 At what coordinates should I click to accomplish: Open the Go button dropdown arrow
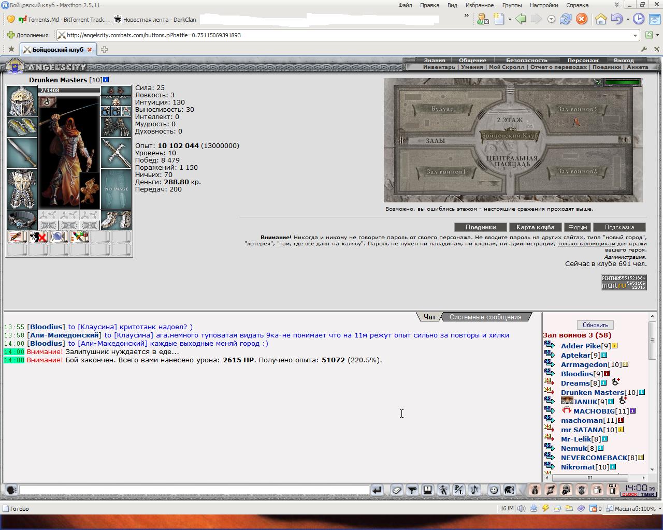pyautogui.click(x=658, y=35)
